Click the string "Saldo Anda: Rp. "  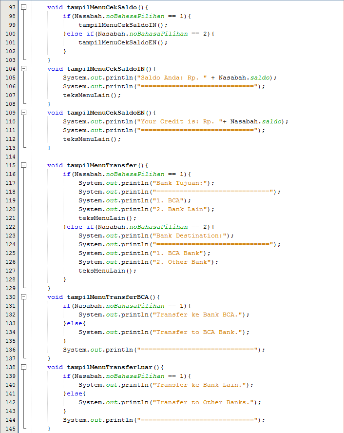tap(172, 78)
